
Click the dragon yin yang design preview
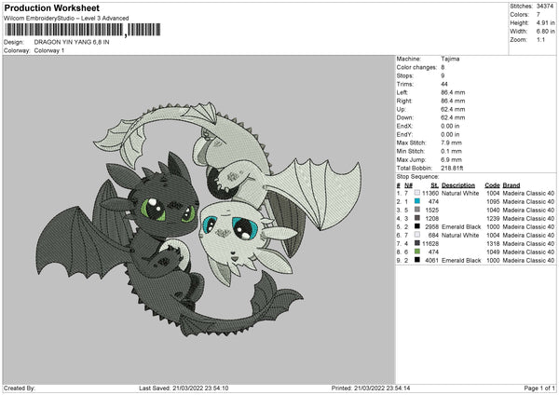click(198, 220)
